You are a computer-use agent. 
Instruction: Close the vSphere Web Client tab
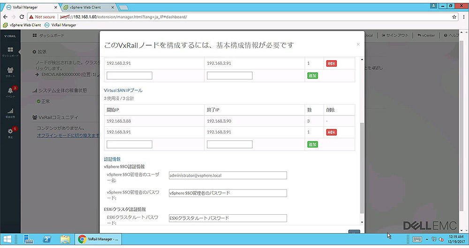[113, 7]
